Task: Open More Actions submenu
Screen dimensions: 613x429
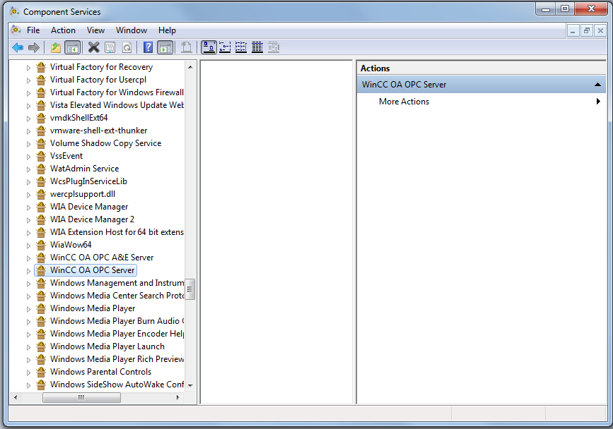Action: pyautogui.click(x=404, y=102)
